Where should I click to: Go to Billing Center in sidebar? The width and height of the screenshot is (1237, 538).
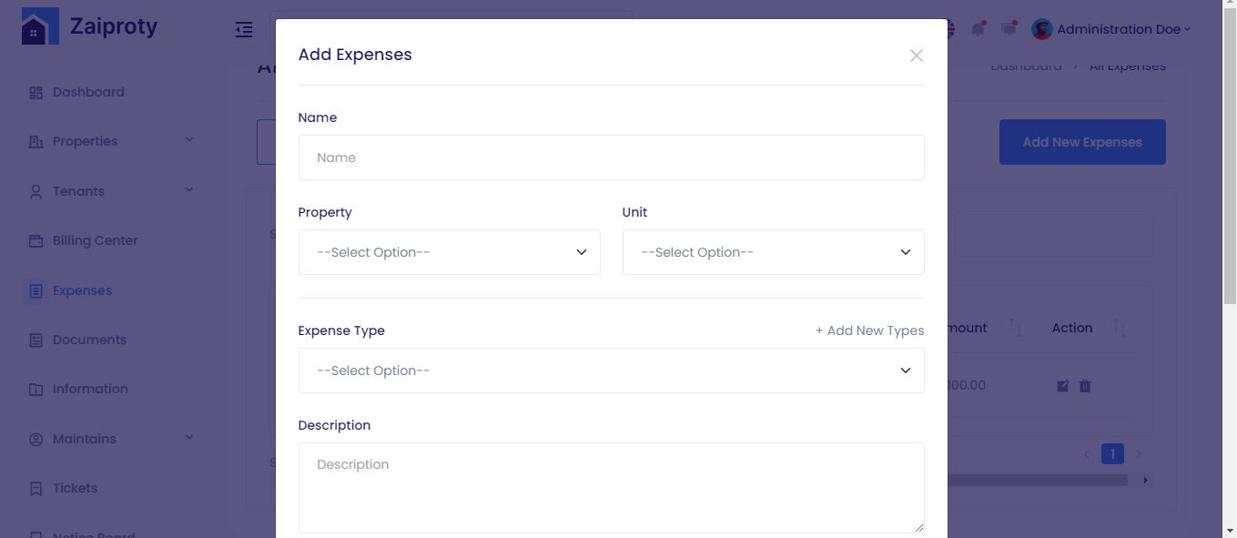click(95, 240)
